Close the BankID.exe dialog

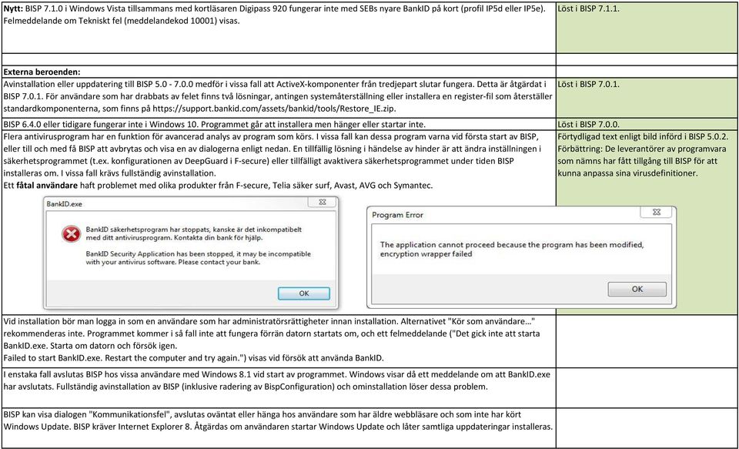pyautogui.click(x=323, y=203)
